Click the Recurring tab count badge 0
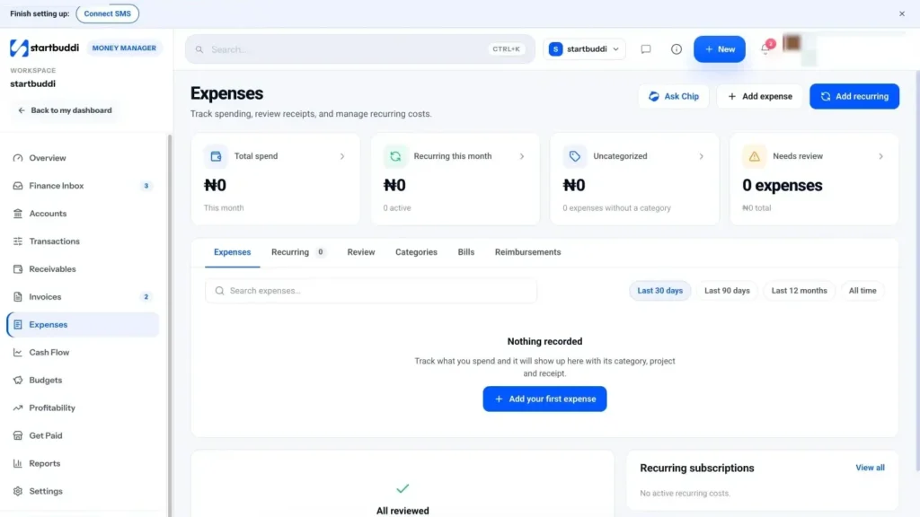Image resolution: width=920 pixels, height=517 pixels. (321, 252)
